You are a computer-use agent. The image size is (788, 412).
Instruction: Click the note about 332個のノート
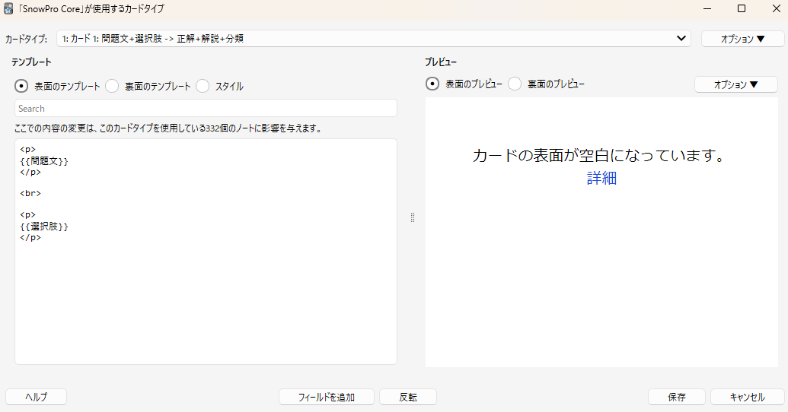click(168, 128)
